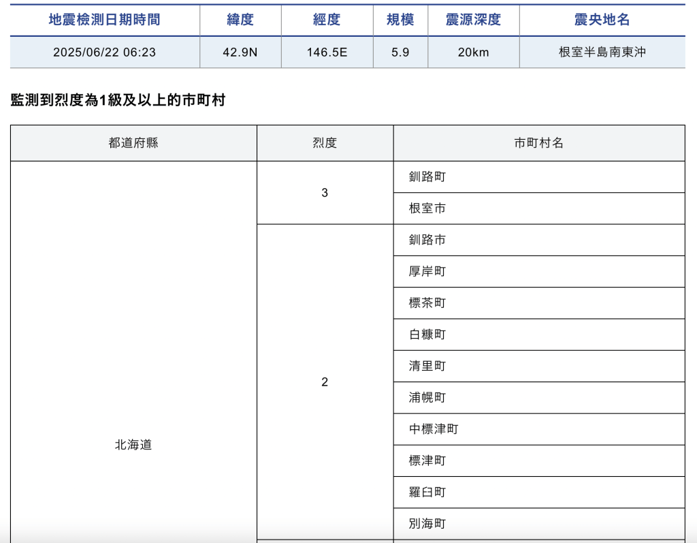Click the 標茶町 row

pyautogui.click(x=539, y=303)
